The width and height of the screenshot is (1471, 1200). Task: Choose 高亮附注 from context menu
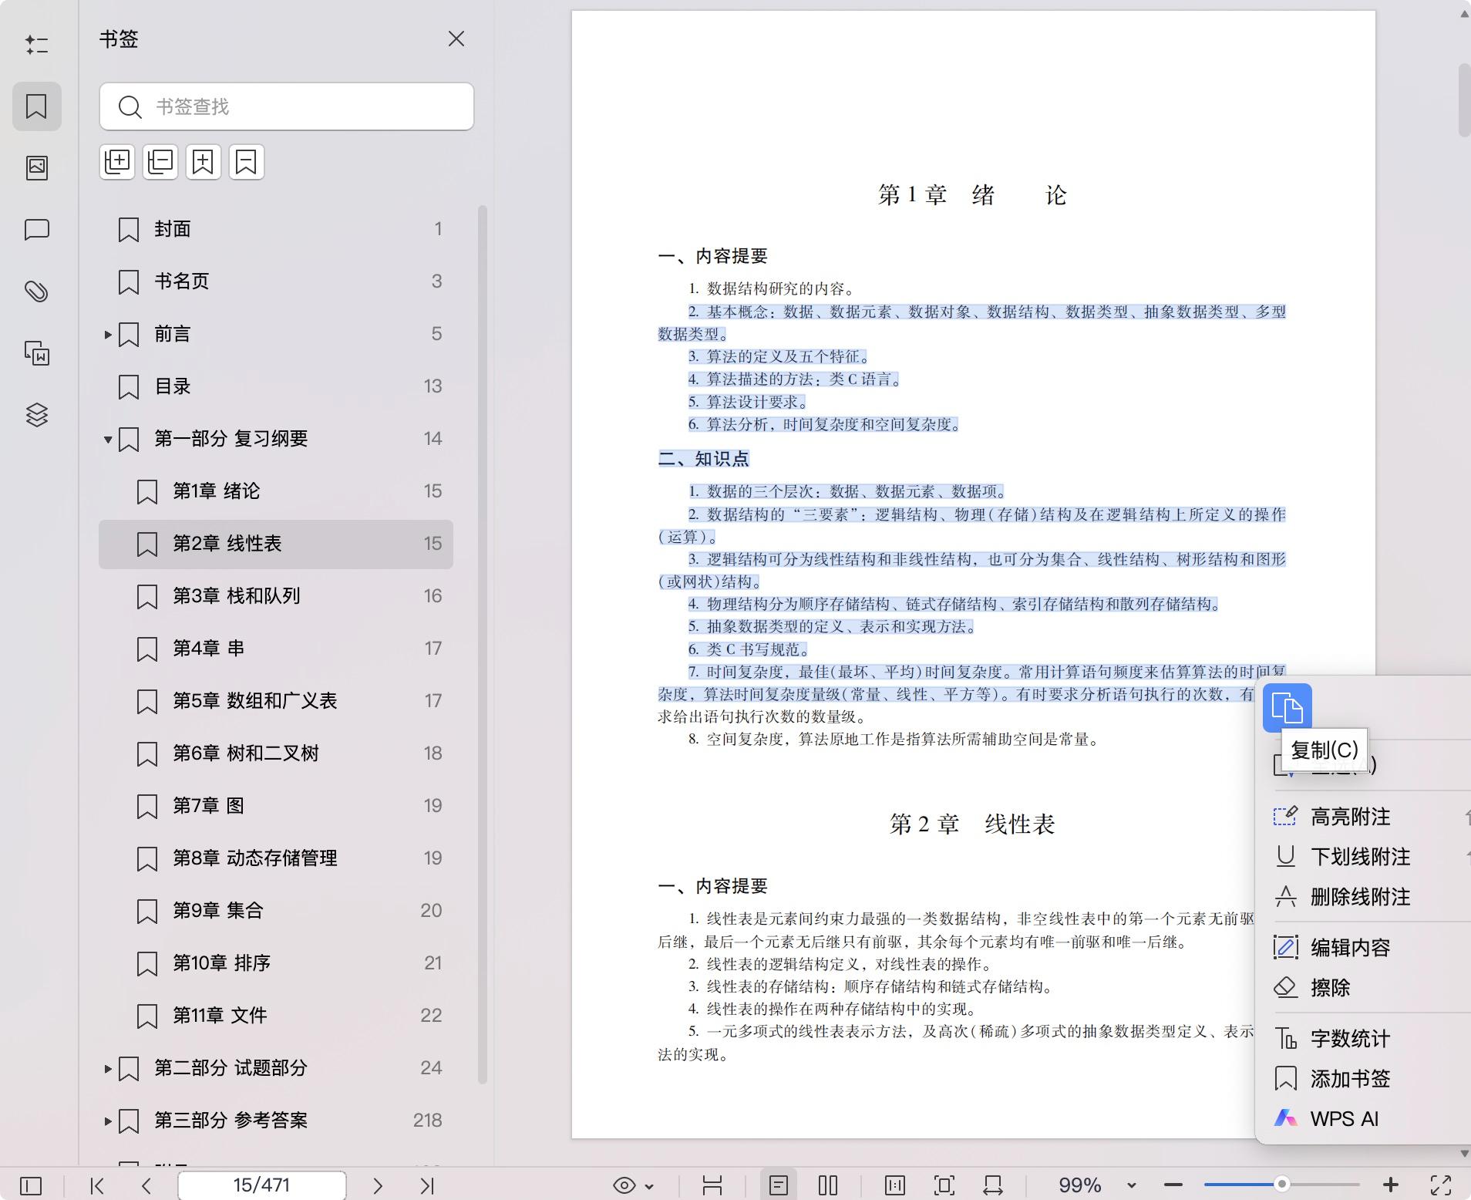coord(1365,817)
